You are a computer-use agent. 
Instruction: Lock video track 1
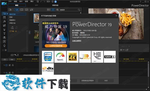13,65
